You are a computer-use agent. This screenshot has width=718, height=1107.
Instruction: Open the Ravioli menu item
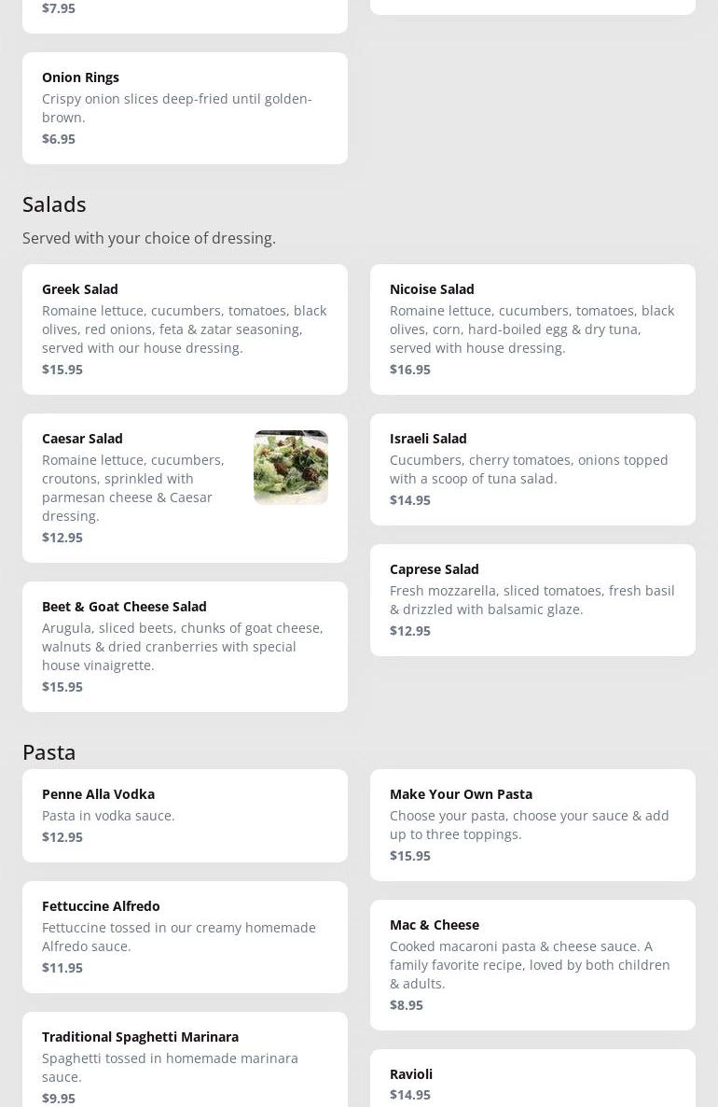coord(532,1083)
